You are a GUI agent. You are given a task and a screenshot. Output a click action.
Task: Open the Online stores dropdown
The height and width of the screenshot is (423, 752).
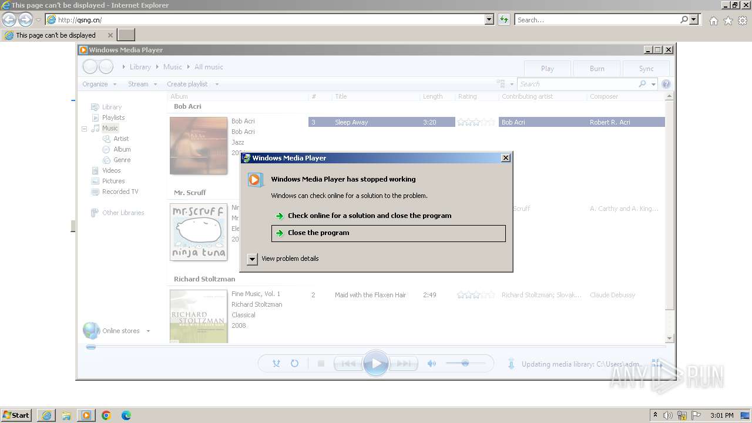pos(148,331)
